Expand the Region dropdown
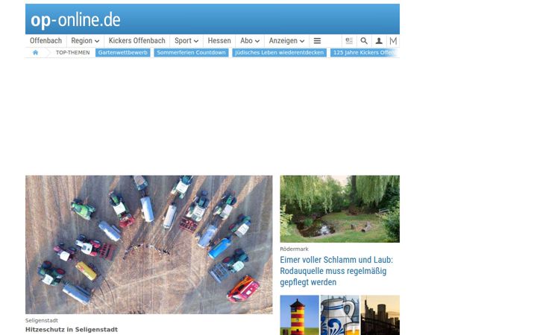 (x=85, y=41)
